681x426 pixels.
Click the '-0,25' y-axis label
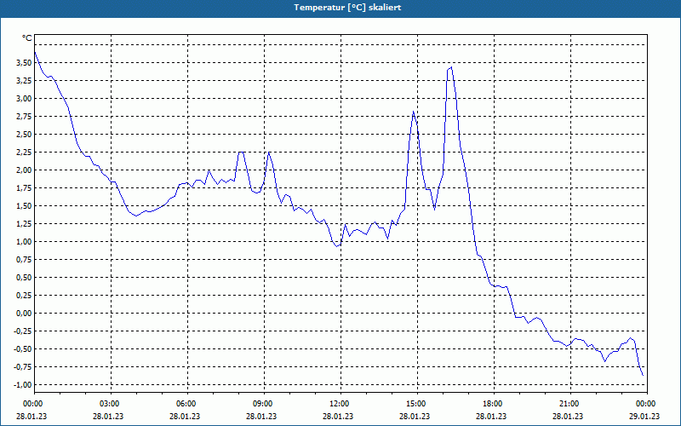point(23,331)
